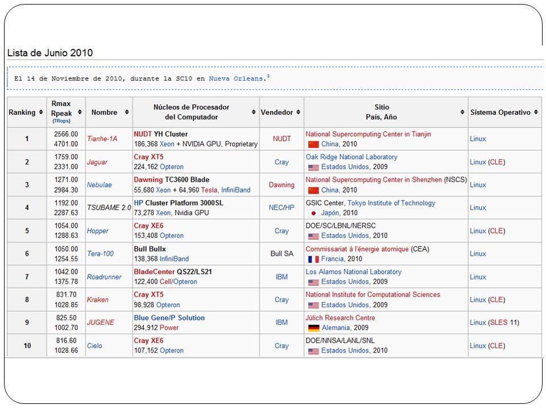Click US flag in Kraken row
This screenshot has height=409, width=546.
pos(313,305)
